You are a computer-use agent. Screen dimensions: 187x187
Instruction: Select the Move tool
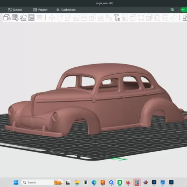point(52,18)
